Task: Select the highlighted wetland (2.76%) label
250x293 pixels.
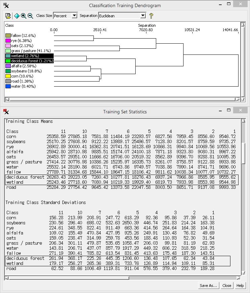Action: [x=25, y=56]
